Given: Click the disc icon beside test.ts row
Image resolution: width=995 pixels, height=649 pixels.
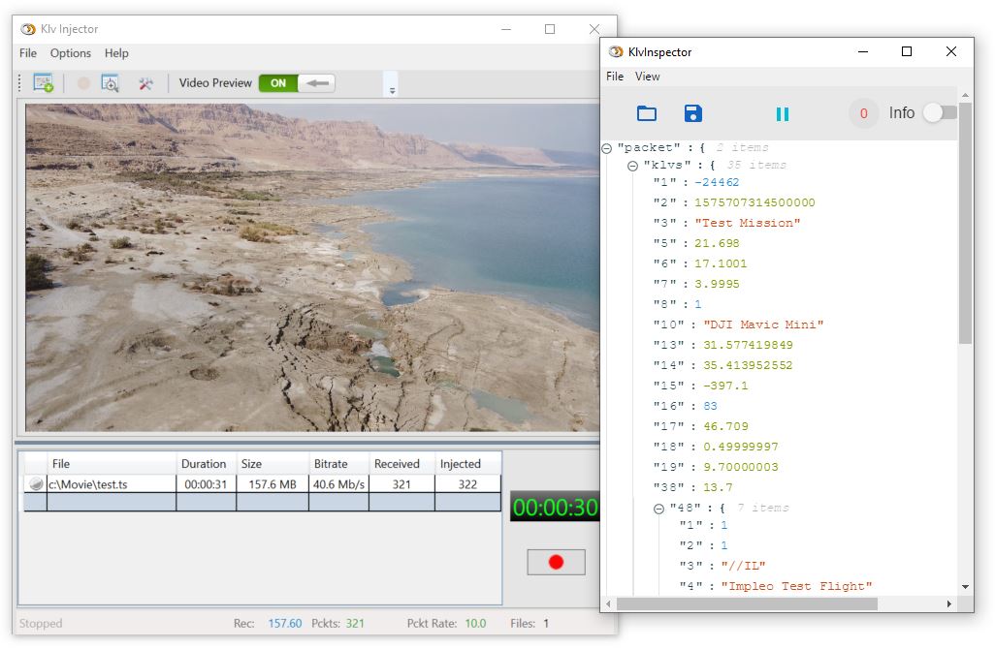Looking at the screenshot, I should click(36, 484).
